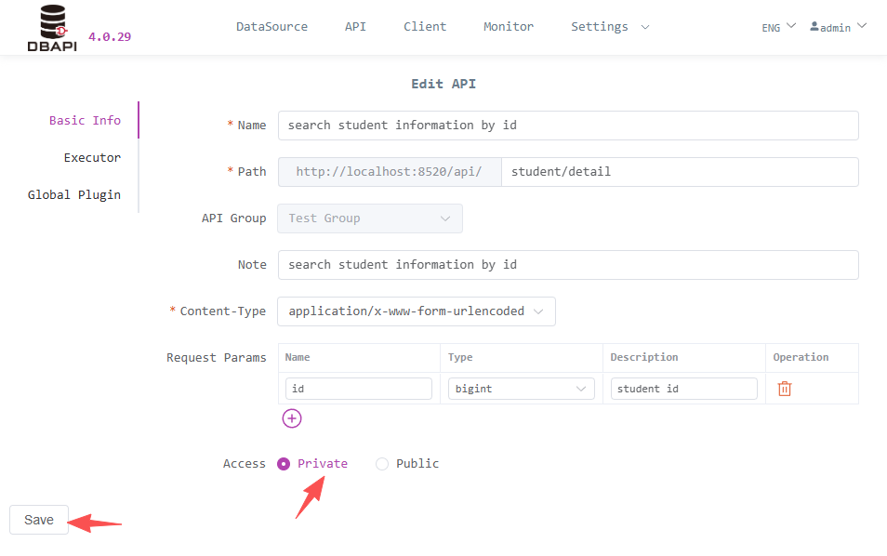Click the Name input field
The width and height of the screenshot is (887, 556).
coord(567,125)
